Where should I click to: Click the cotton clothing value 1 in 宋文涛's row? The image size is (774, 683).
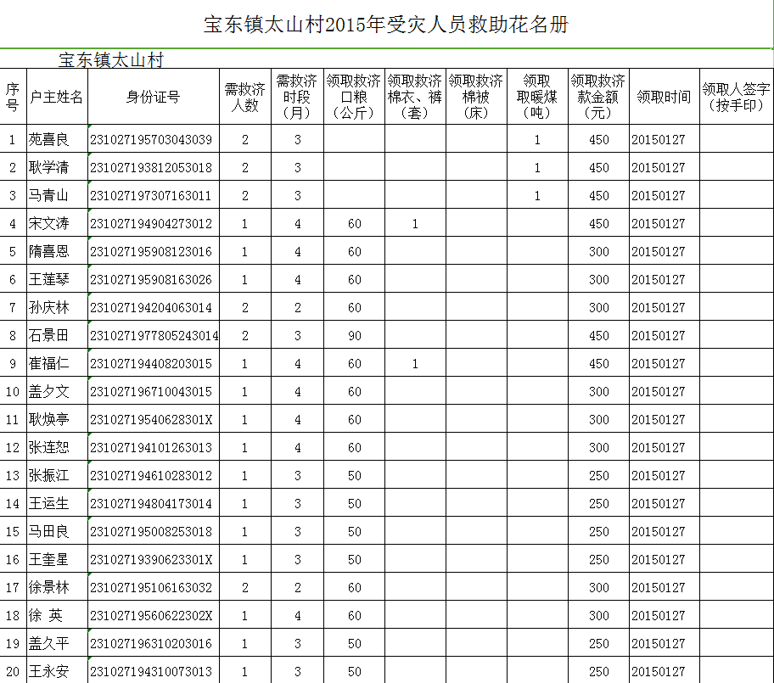click(415, 224)
